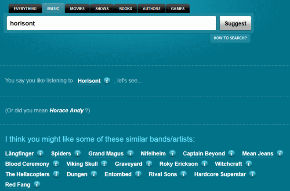Show Viking Skull info icon

click(x=104, y=164)
